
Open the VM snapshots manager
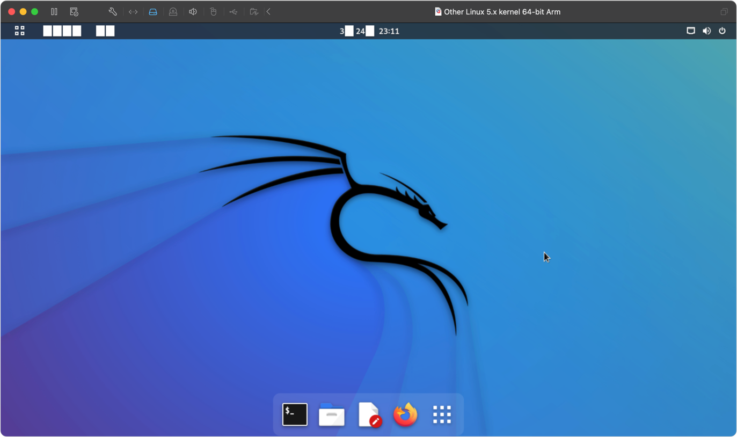point(74,11)
